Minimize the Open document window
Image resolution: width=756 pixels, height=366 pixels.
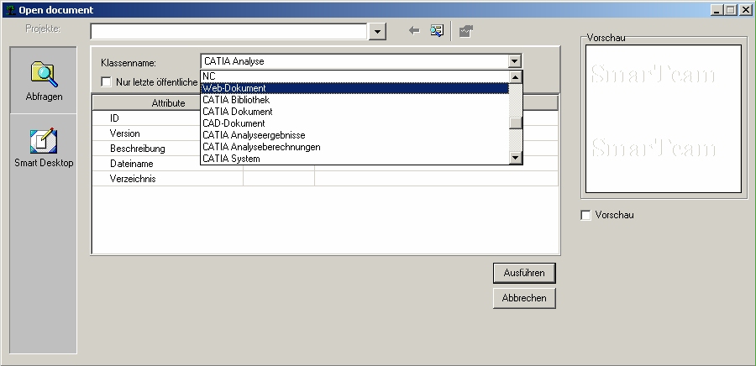(717, 9)
